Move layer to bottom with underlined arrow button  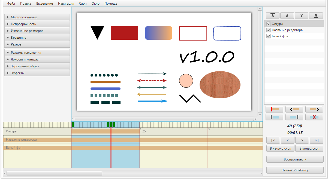pyautogui.click(x=316, y=16)
